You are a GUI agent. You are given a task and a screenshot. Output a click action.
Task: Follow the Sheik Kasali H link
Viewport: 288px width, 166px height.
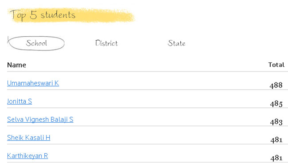(x=29, y=137)
